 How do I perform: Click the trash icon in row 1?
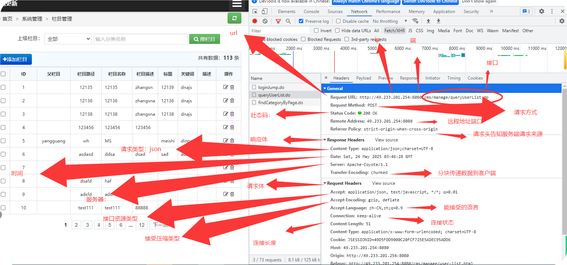tap(232, 87)
